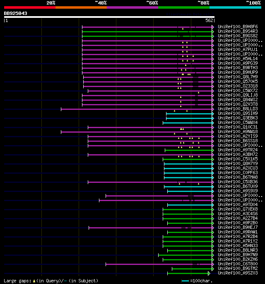Click the purple ~60% identity color segment
The image size is (265, 284).
132,7
